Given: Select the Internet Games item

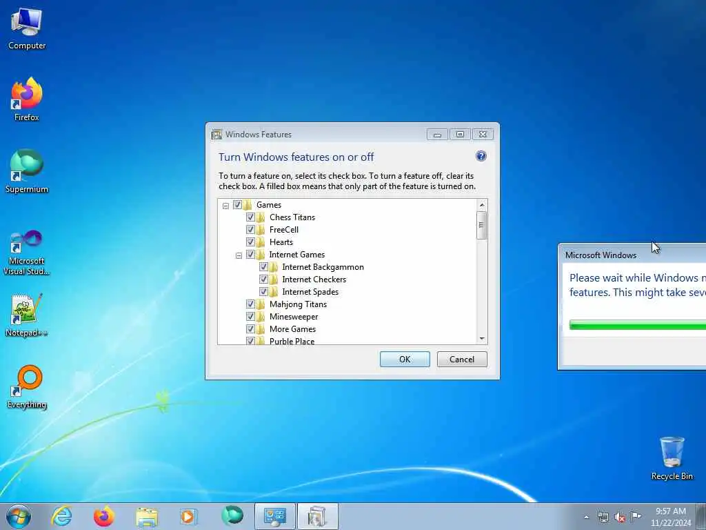Looking at the screenshot, I should [296, 255].
